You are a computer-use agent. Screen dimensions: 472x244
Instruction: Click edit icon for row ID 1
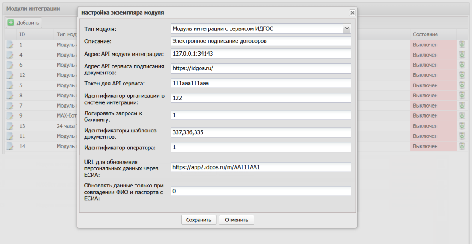pyautogui.click(x=10, y=45)
